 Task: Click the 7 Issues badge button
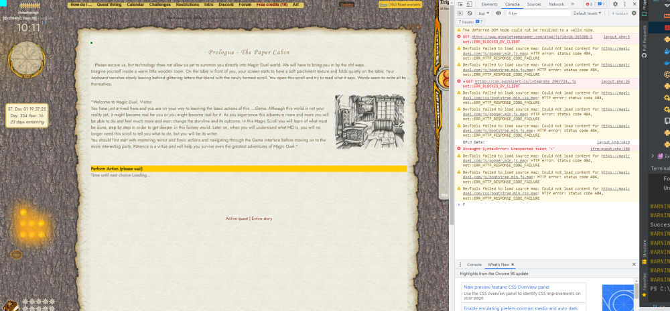pos(470,21)
